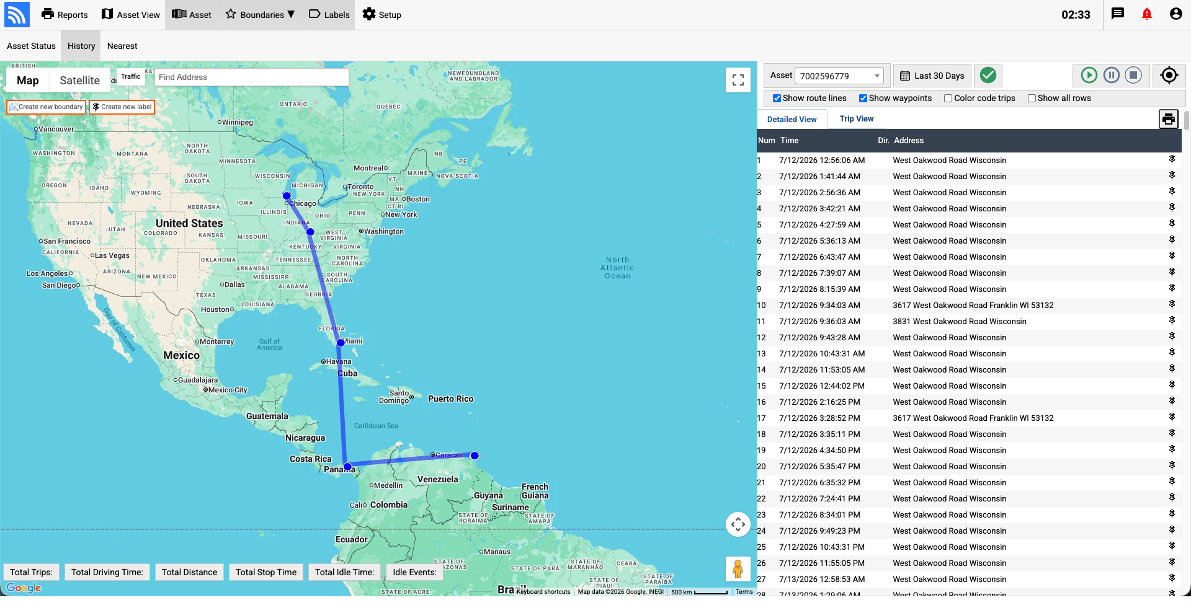Print the history list

click(1169, 119)
